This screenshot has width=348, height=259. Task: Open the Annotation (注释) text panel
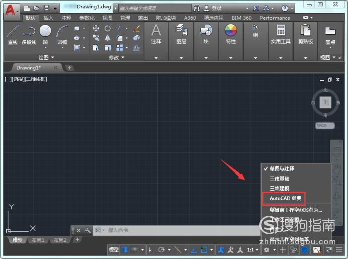(x=156, y=34)
